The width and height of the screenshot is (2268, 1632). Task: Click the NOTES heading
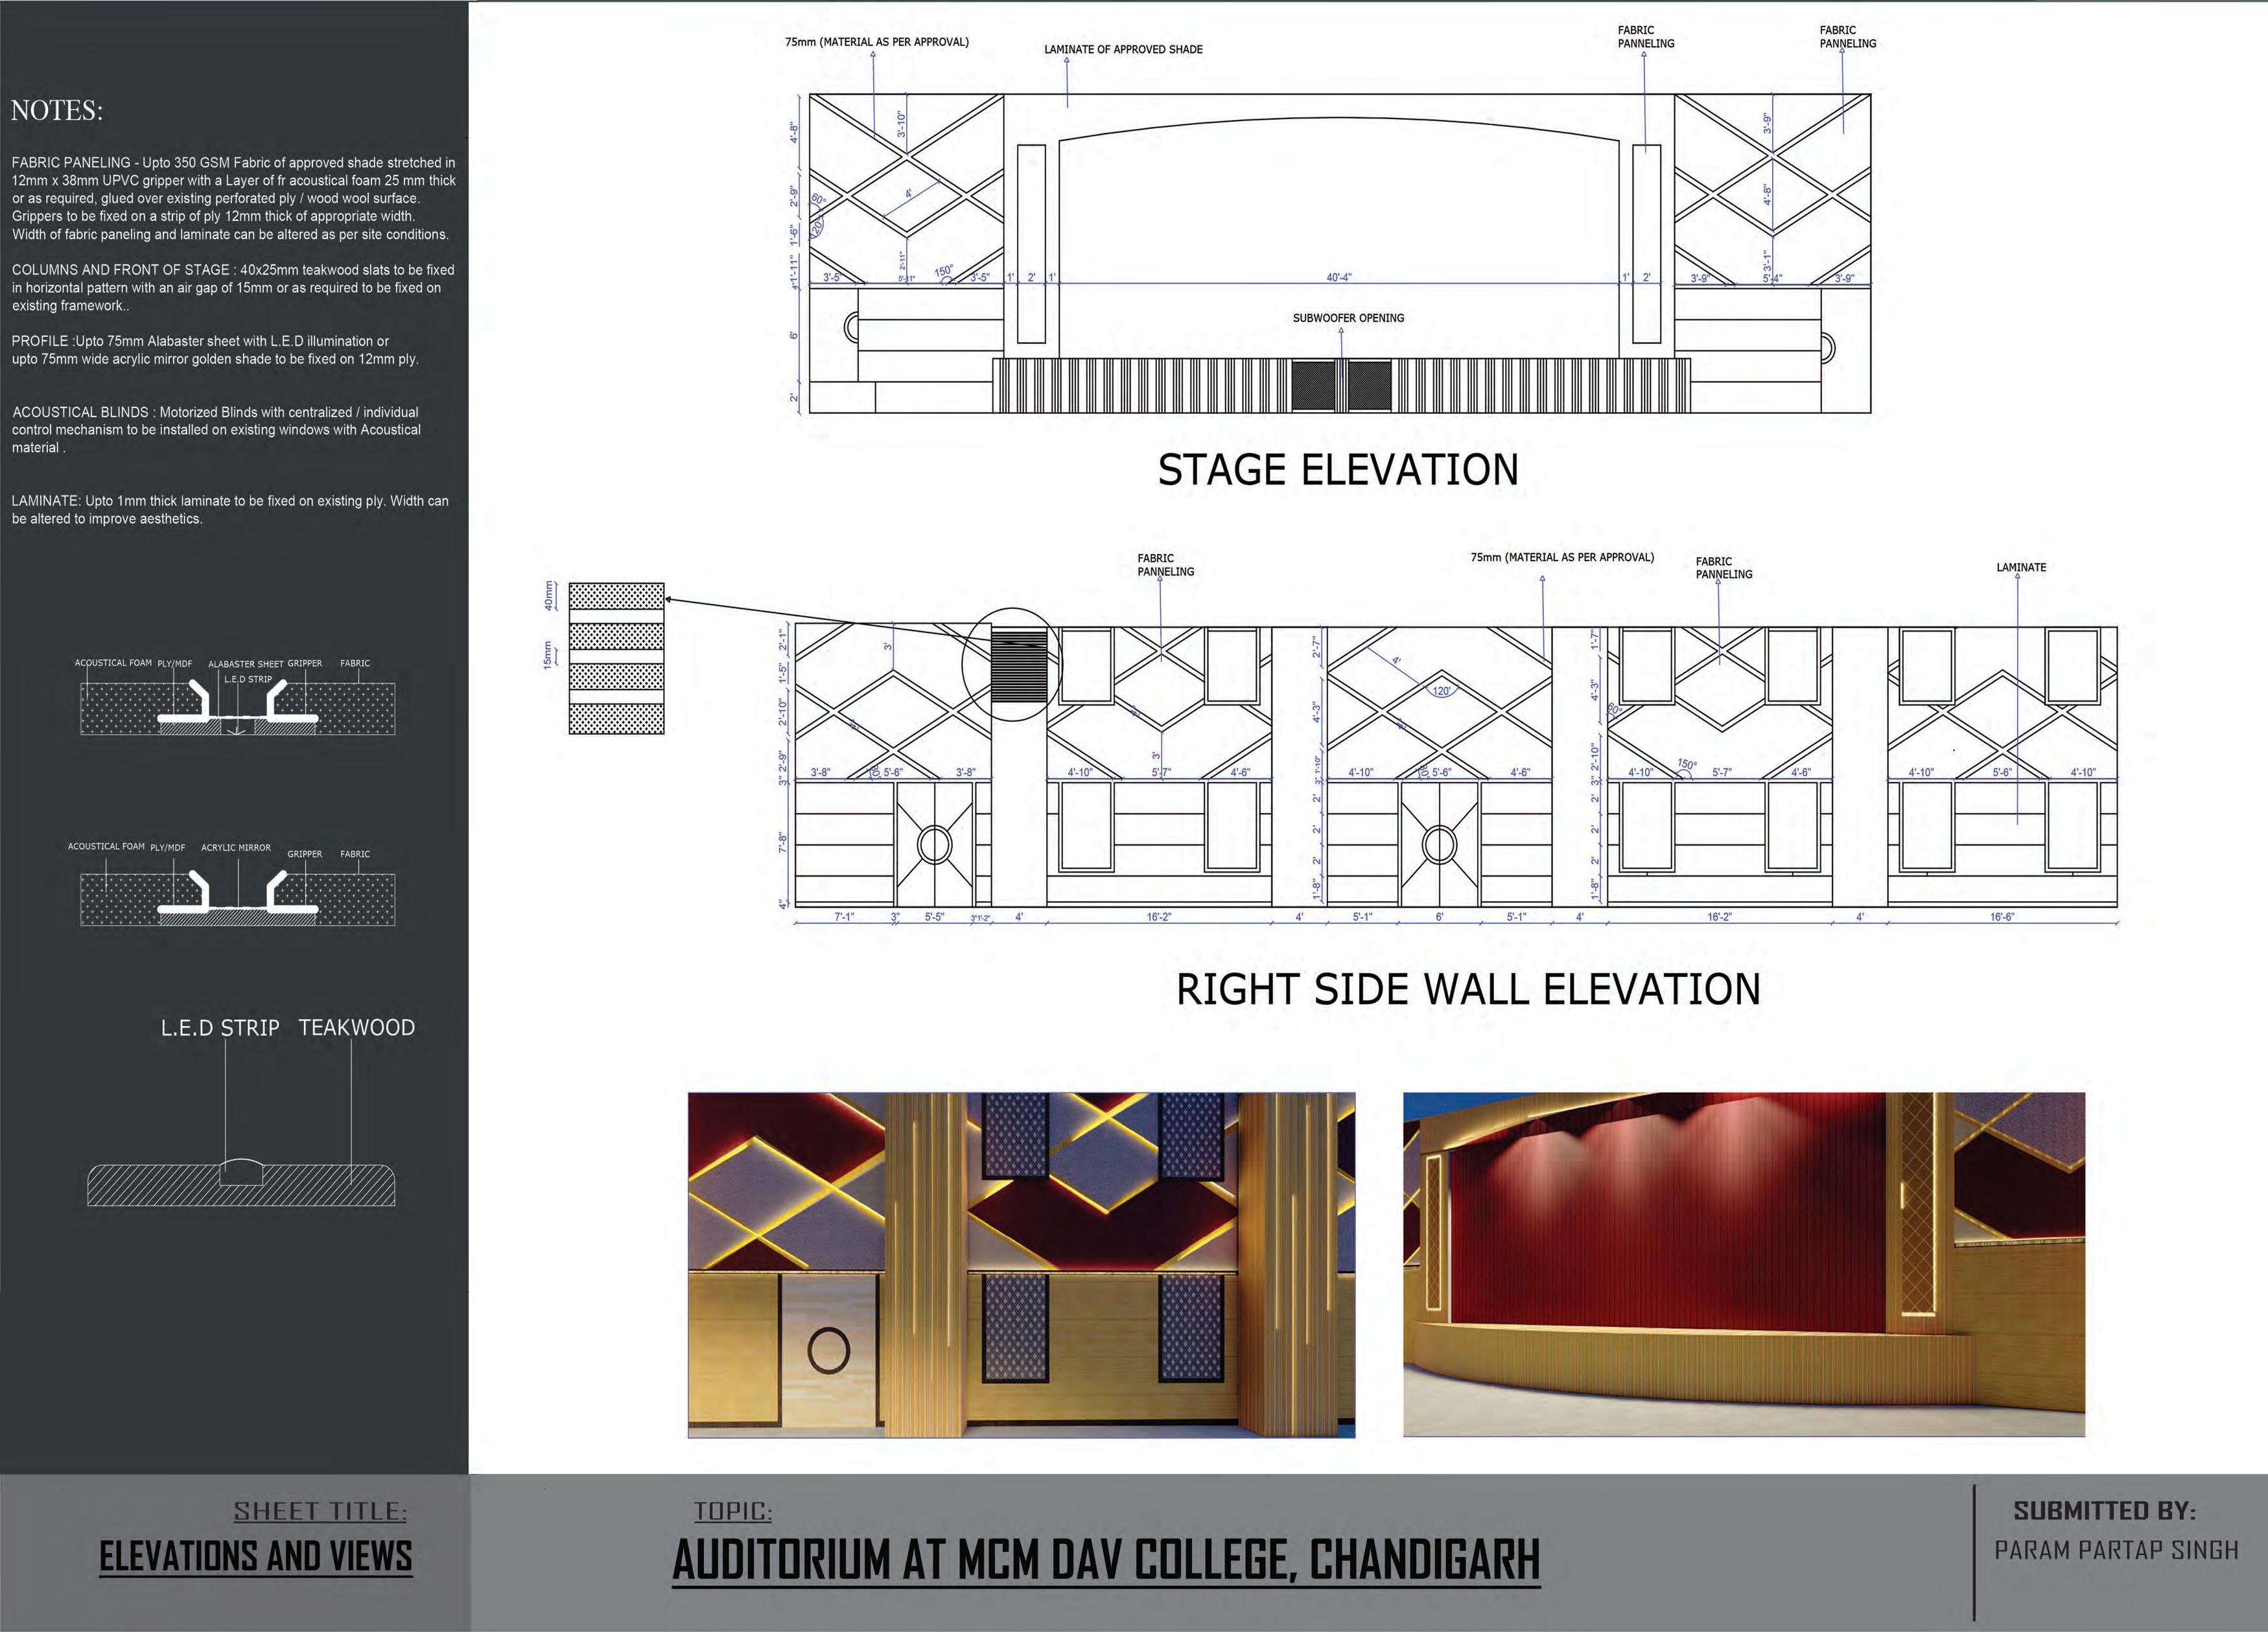(x=57, y=111)
